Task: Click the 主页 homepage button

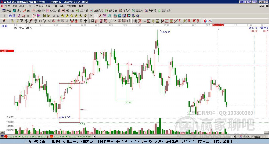Action: [x=255, y=2]
